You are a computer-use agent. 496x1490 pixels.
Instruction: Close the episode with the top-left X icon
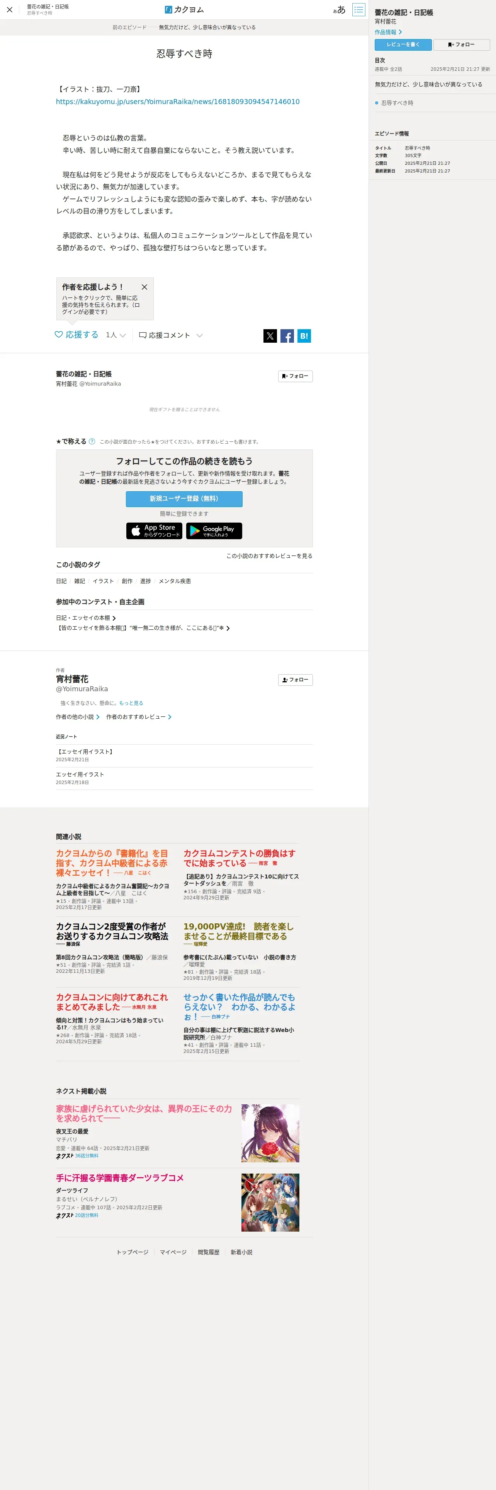(10, 10)
